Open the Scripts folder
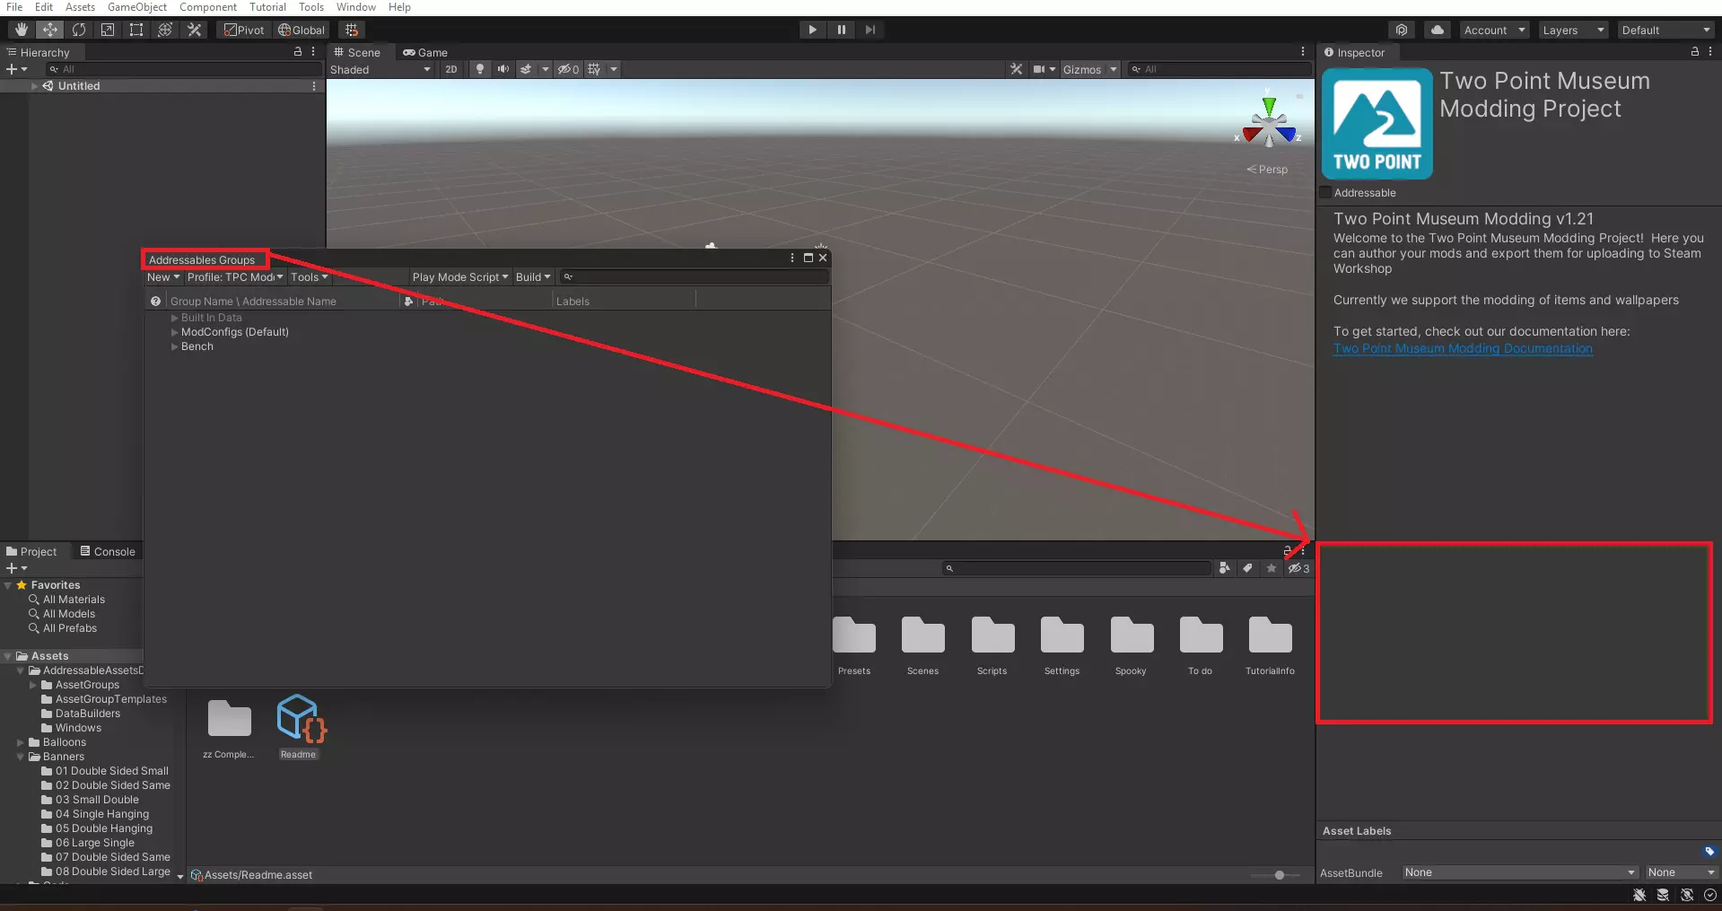 point(992,646)
